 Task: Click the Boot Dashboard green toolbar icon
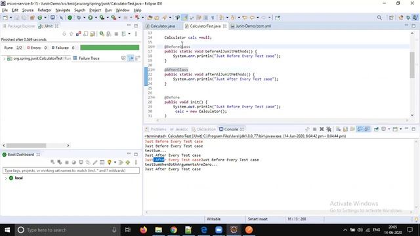70,18
